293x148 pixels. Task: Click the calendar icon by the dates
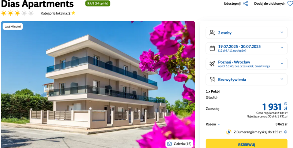212,48
